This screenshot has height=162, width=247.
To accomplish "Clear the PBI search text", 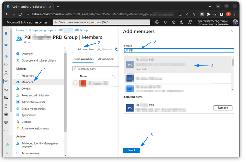I will click(x=232, y=51).
